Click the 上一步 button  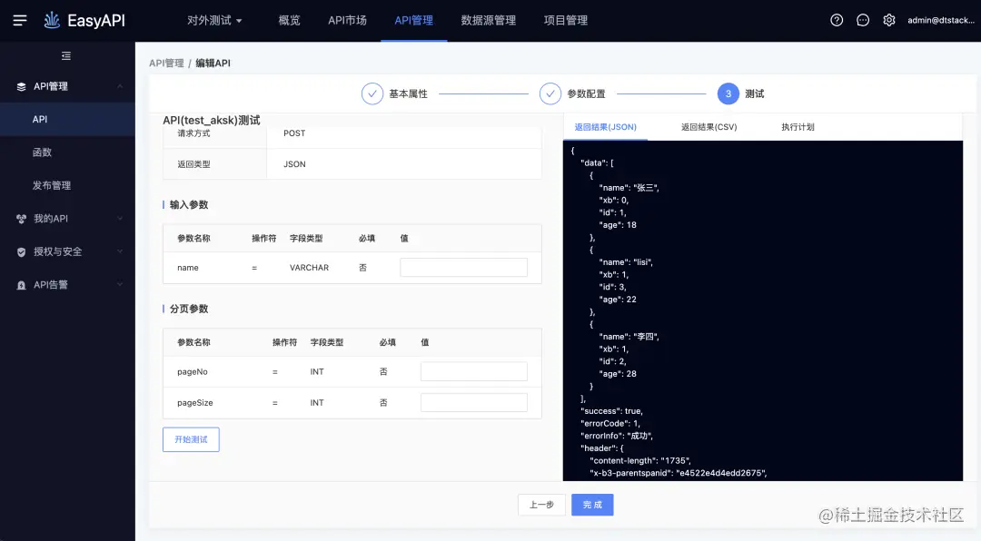541,505
